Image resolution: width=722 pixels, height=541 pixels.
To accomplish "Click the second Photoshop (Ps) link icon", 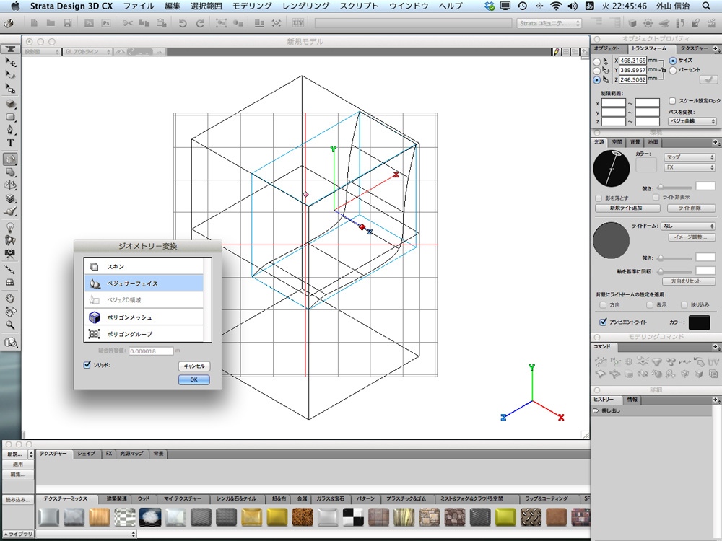I will point(106,23).
